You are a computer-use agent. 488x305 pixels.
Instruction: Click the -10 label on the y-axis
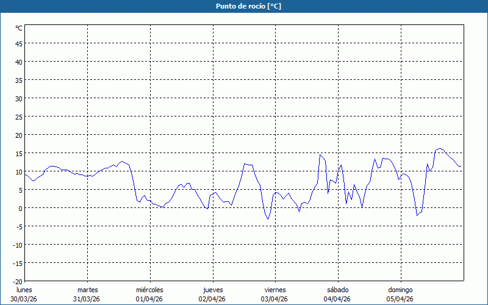pyautogui.click(x=17, y=245)
